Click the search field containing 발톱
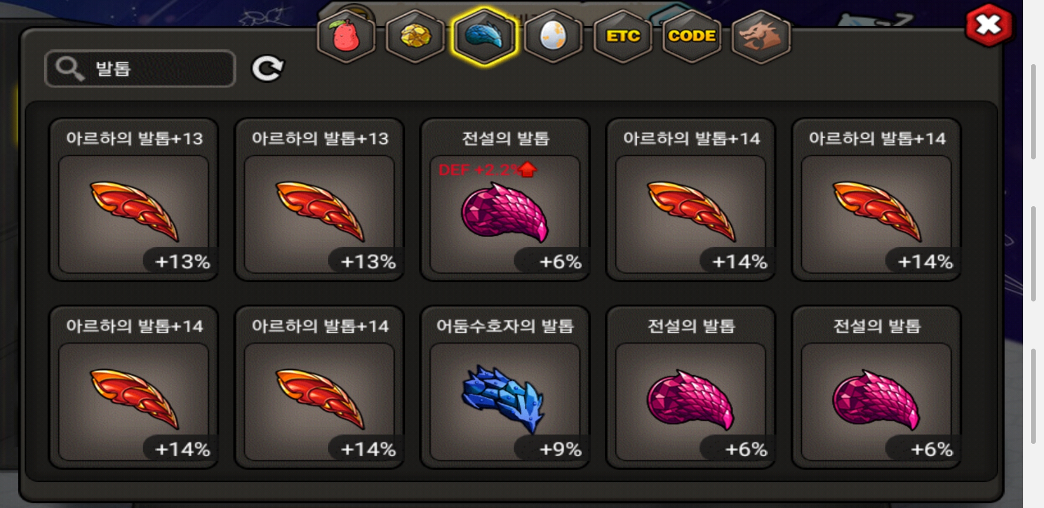The image size is (1044, 508). coord(140,69)
